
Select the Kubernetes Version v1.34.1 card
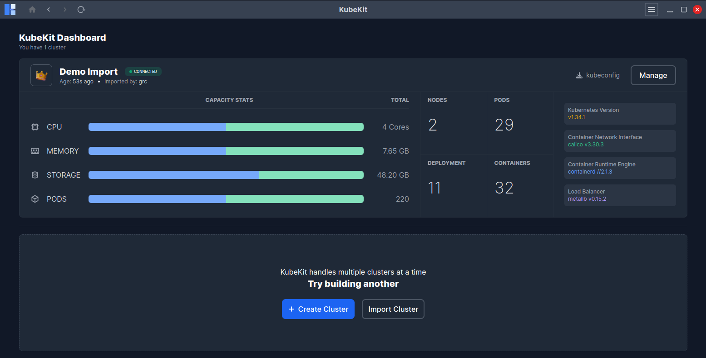click(x=620, y=113)
